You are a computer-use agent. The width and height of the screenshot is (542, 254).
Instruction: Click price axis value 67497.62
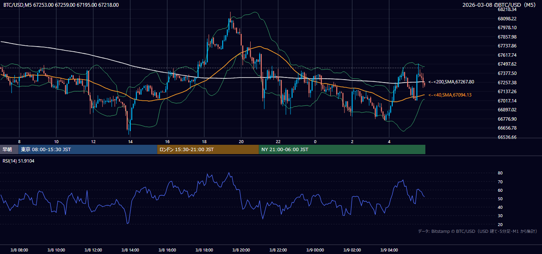[x=507, y=64]
